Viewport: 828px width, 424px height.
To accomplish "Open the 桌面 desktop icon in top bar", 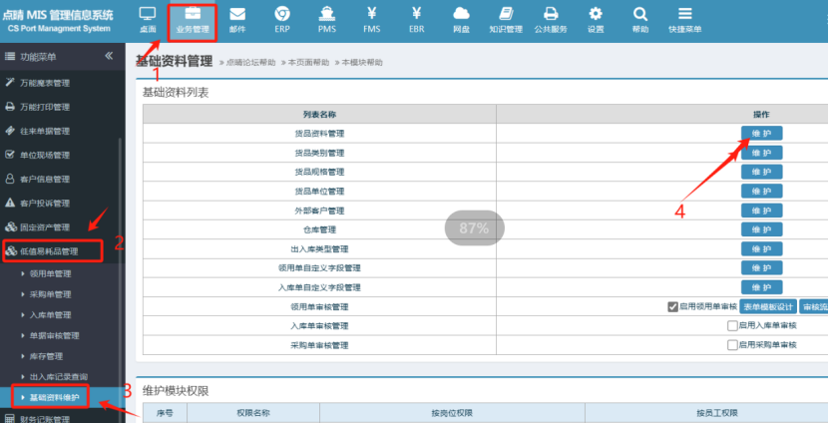I will click(x=148, y=18).
